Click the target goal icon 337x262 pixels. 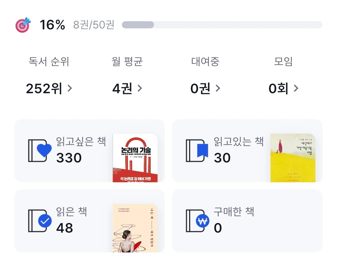point(23,25)
